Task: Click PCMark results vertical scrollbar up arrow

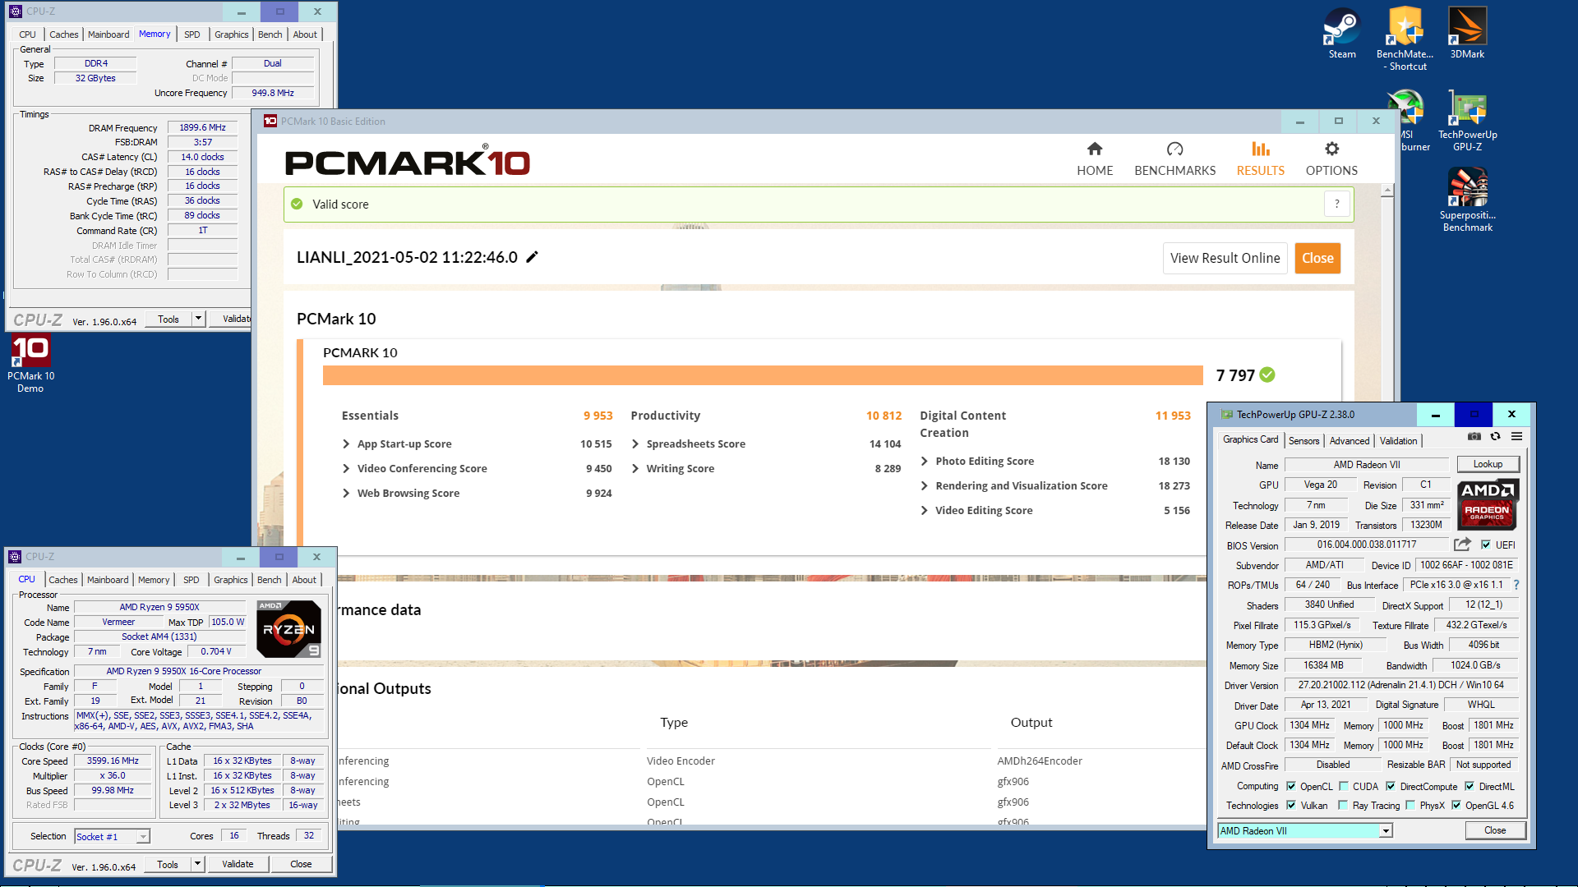Action: (1387, 190)
